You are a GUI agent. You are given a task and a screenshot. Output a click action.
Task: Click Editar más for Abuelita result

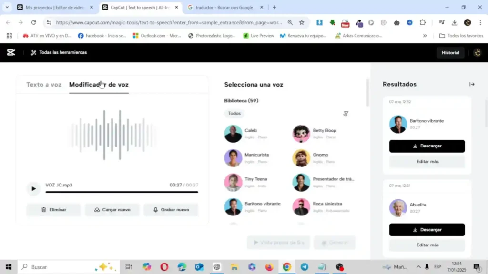pos(427,245)
